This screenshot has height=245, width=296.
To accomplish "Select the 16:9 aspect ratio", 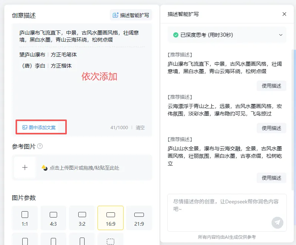I will 111,218.
